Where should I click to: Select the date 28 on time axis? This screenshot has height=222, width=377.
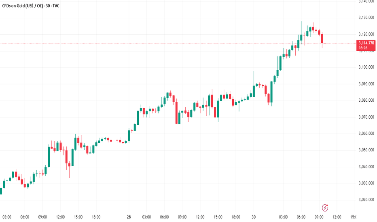pyautogui.click(x=129, y=217)
